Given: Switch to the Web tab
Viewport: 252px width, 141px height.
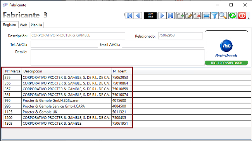Looking at the screenshot, I should (24, 25).
